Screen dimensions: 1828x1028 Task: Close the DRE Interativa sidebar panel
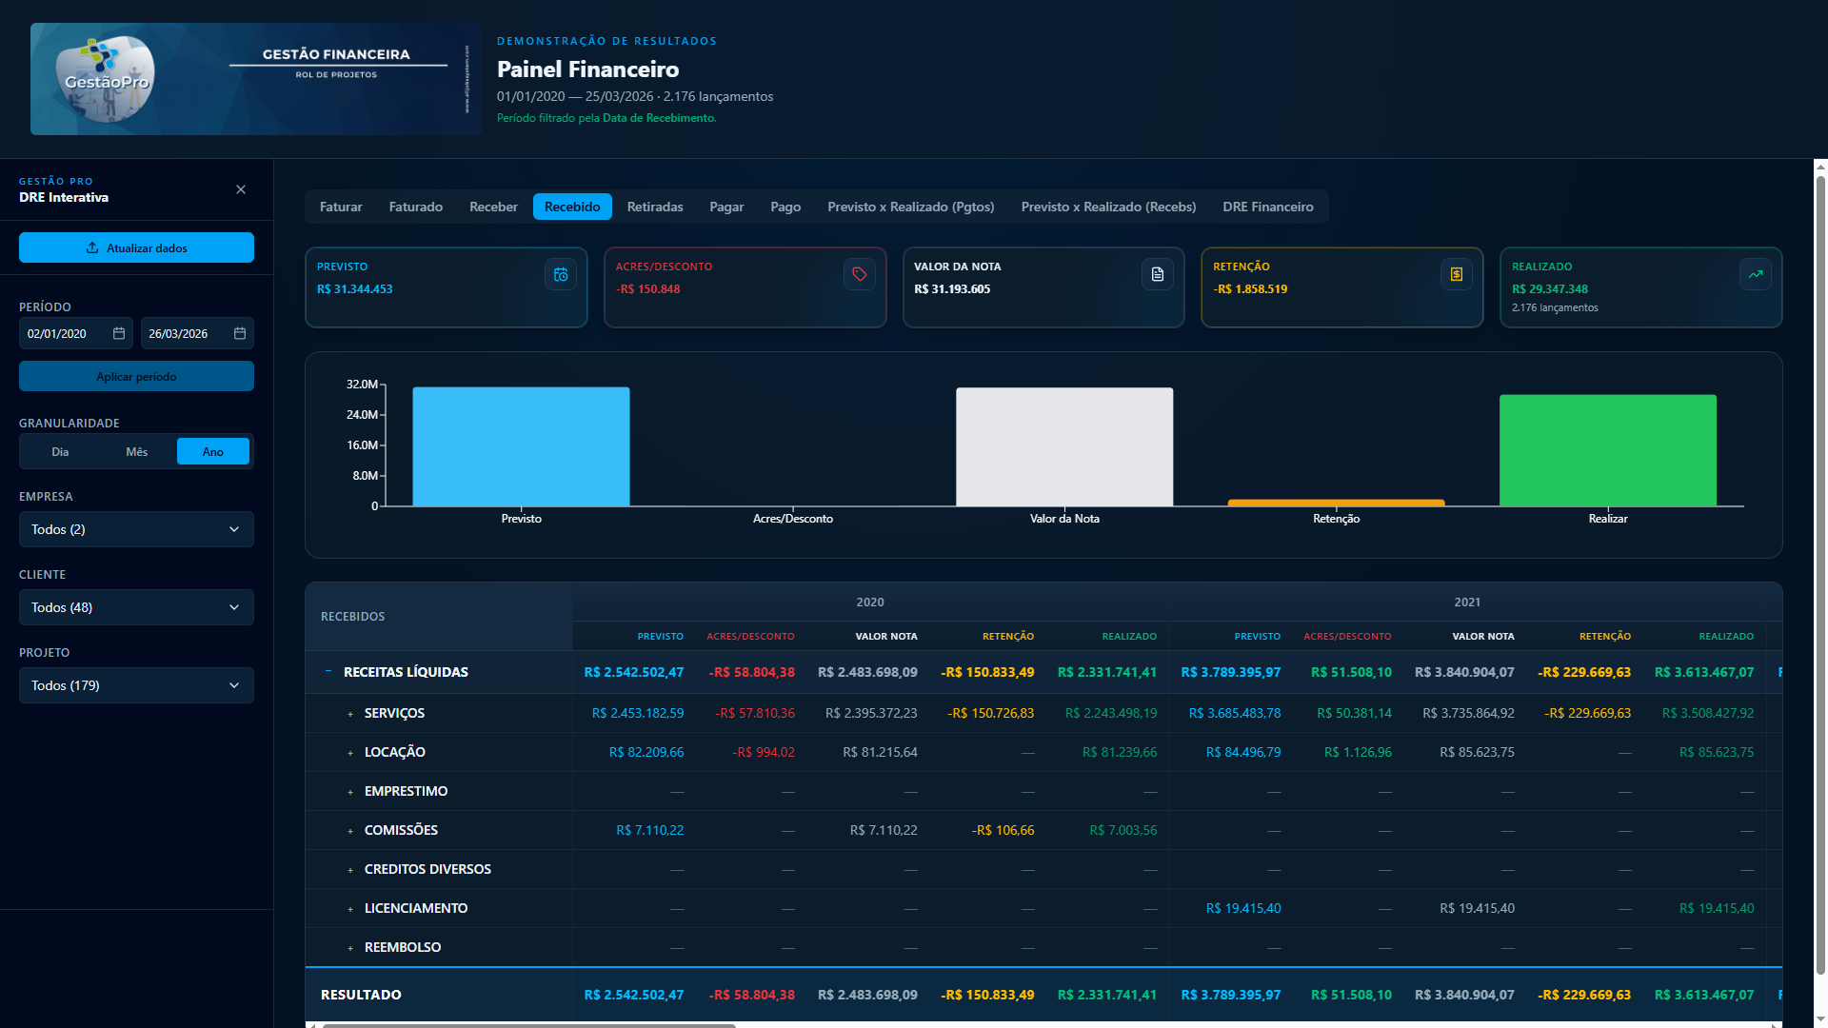(241, 189)
